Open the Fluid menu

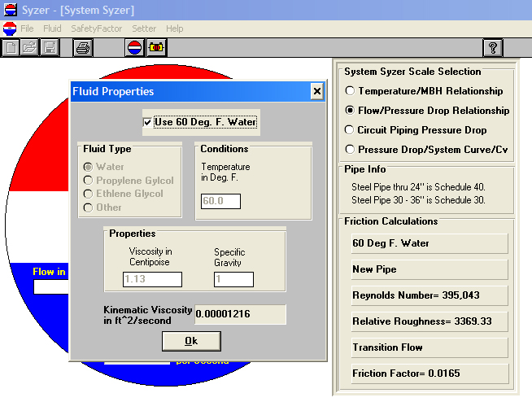point(52,28)
